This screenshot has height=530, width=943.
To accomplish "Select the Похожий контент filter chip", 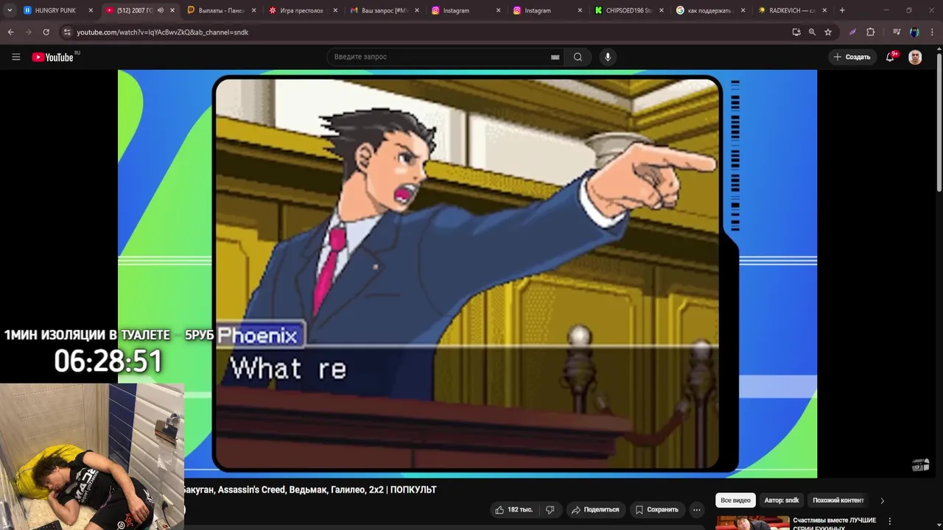I will [838, 501].
